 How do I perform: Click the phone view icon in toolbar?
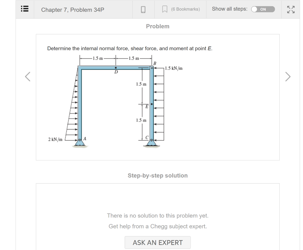coord(143,9)
